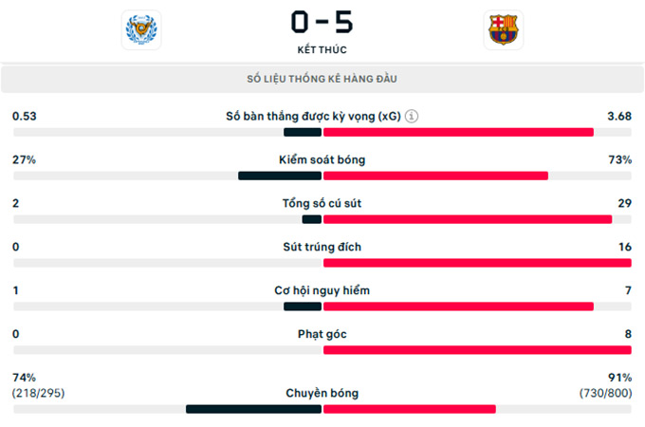Click the 'Số bàn thắng được kỳ vọng (xG)' label
The height and width of the screenshot is (427, 645).
pos(313,117)
